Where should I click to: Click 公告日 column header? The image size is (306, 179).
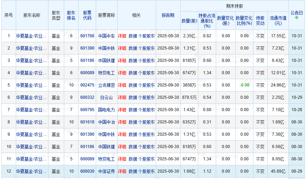coord(297,13)
